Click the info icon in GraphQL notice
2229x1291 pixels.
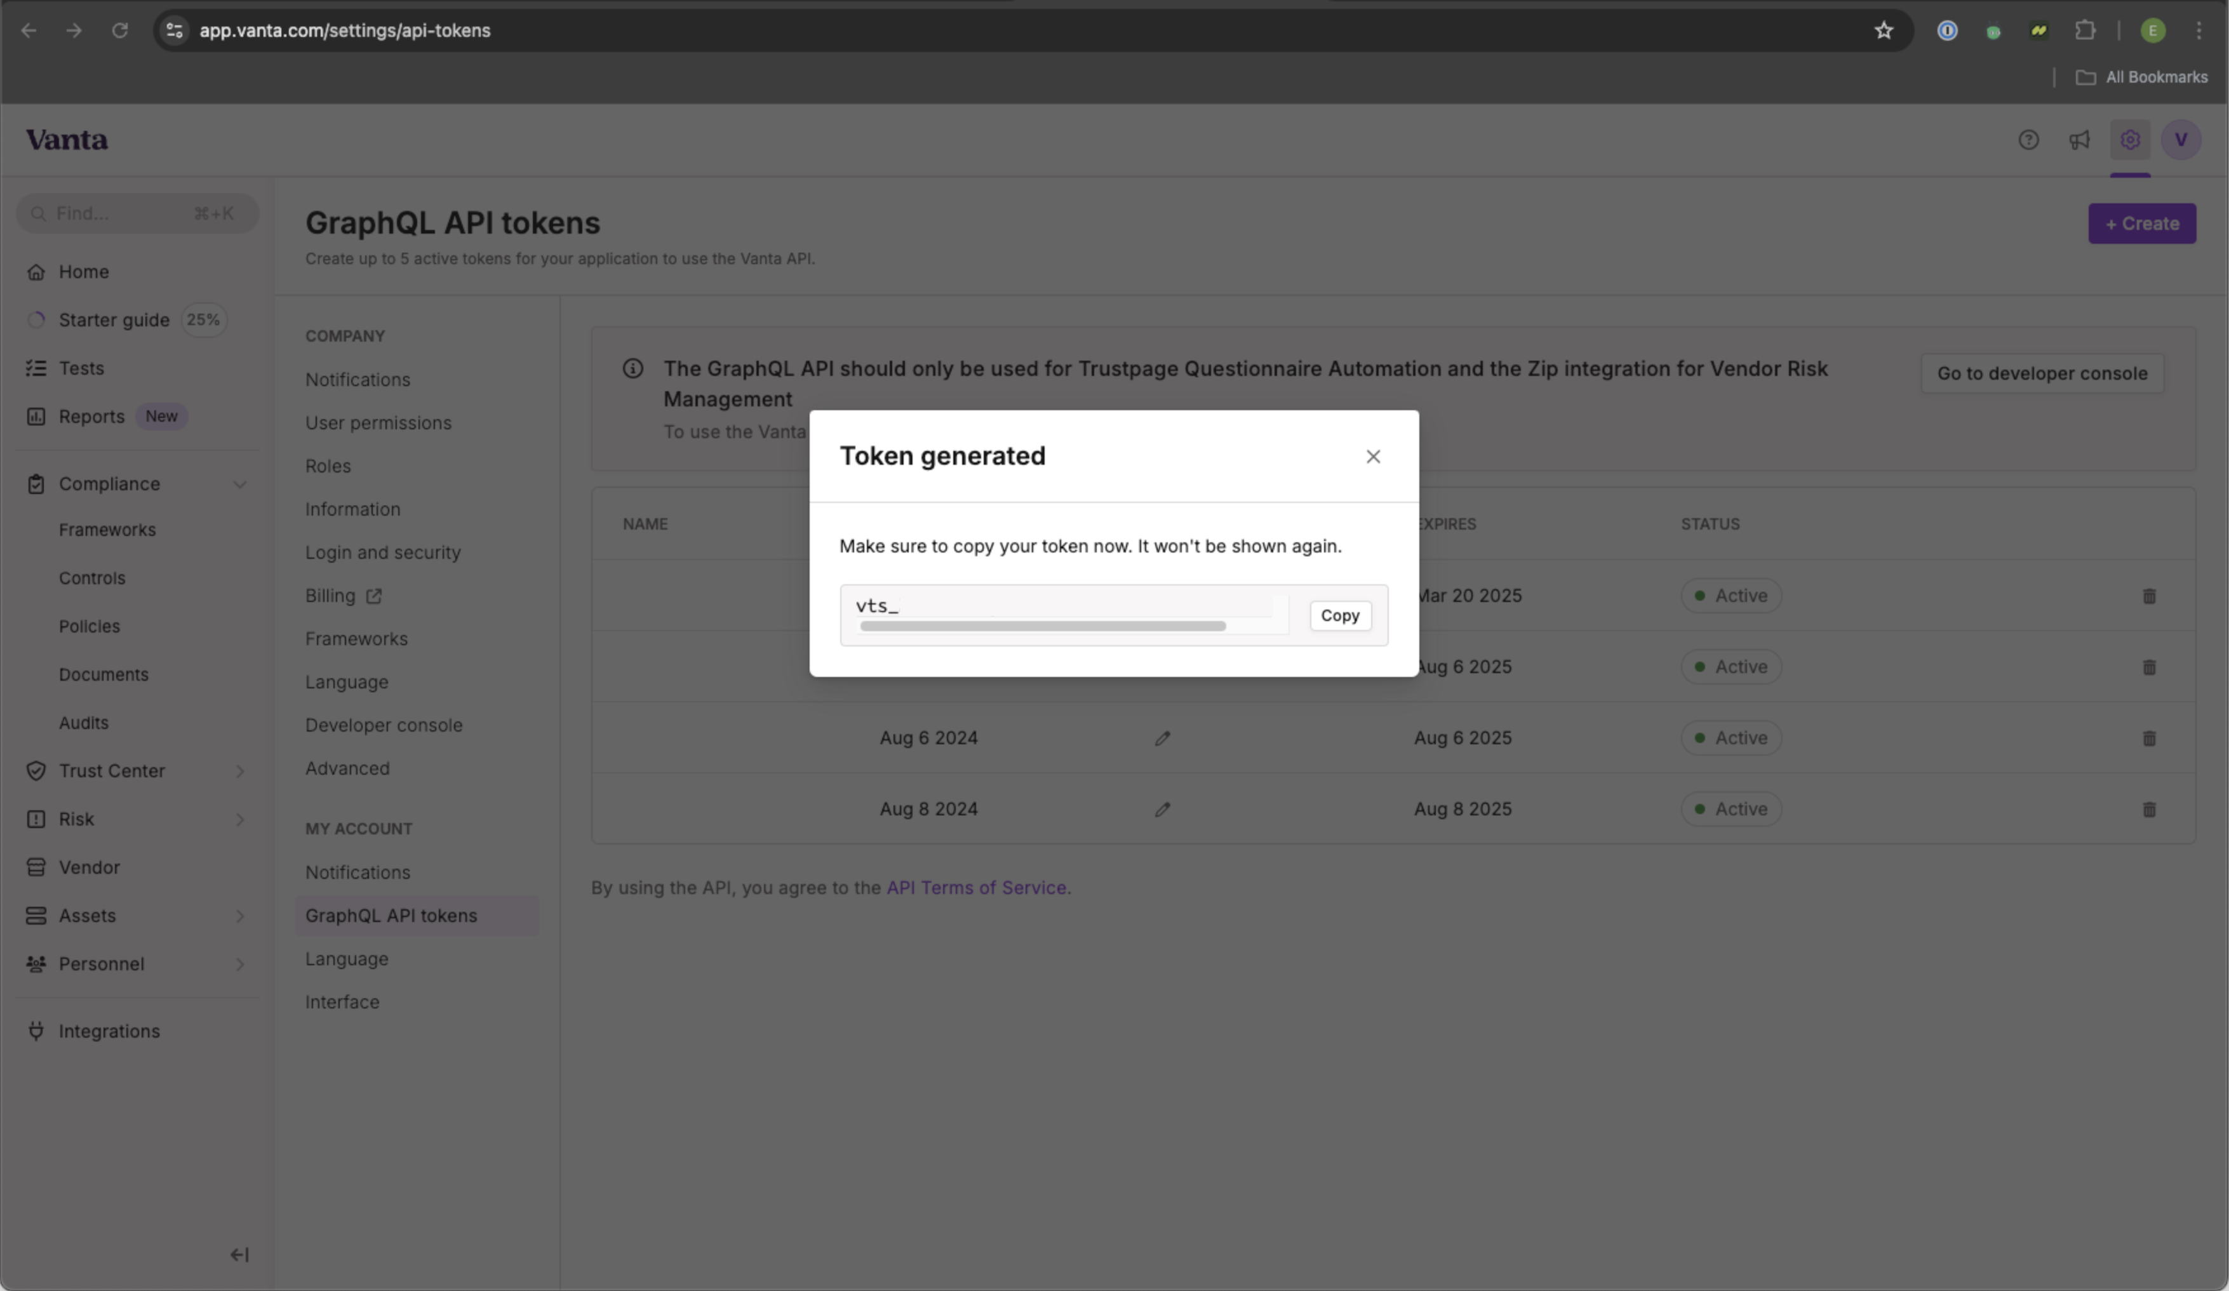633,369
